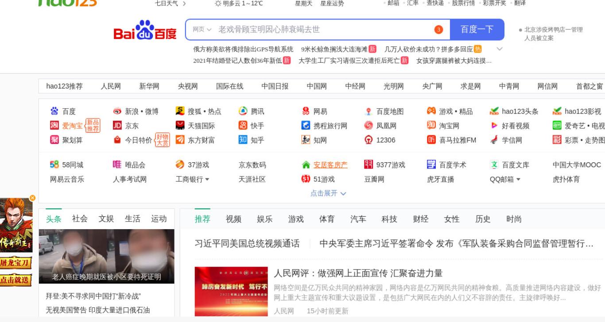Click the 百度一下 search button
The height and width of the screenshot is (322, 605).
[477, 30]
